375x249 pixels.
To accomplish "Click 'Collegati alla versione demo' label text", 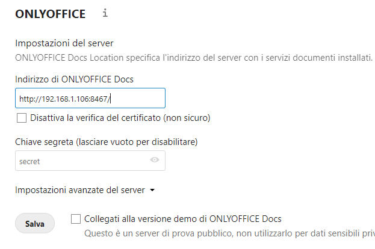I will pyautogui.click(x=183, y=219).
